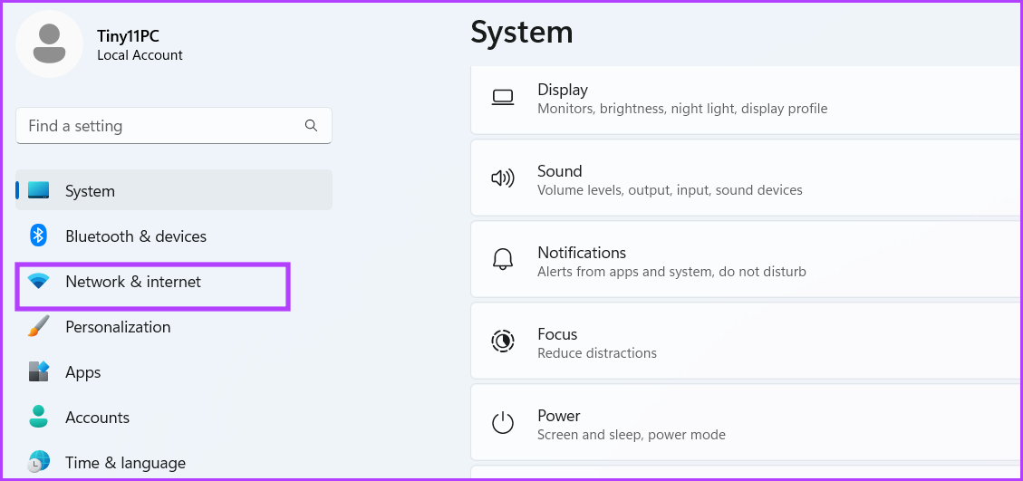
Task: Open the Apps settings page
Action: tap(174, 372)
